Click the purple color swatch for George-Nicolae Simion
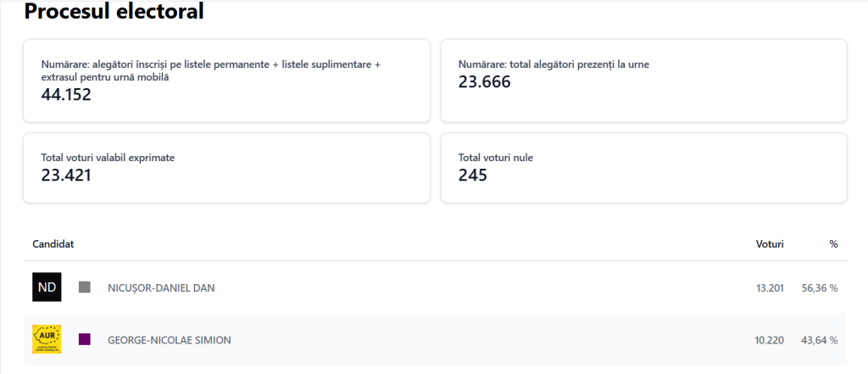868x374 pixels. pos(85,339)
